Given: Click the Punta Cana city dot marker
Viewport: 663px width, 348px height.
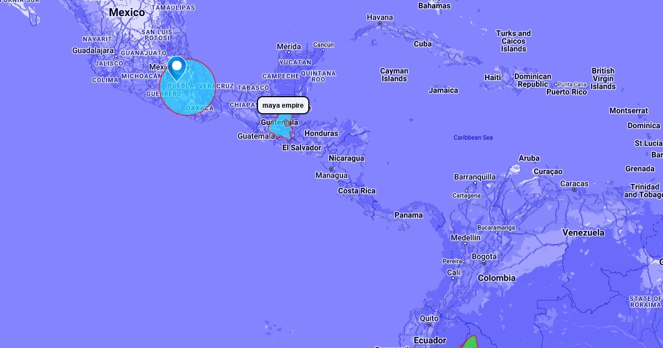Looking at the screenshot, I should 556,85.
